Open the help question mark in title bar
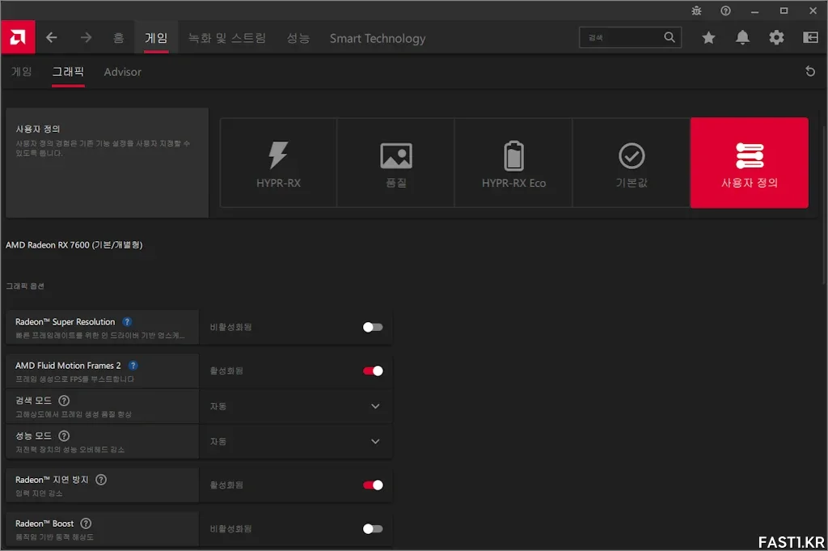828x551 pixels. pos(725,11)
